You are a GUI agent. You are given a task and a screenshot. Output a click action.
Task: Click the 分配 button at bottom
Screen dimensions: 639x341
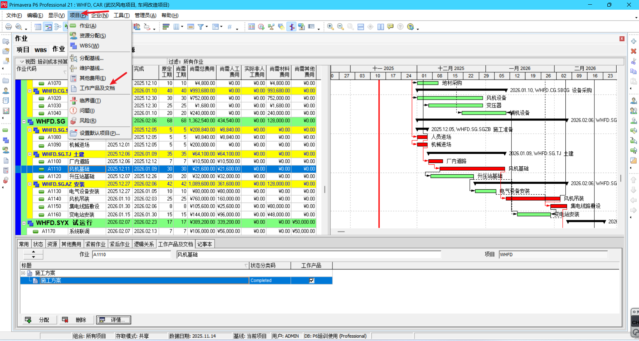(39, 320)
